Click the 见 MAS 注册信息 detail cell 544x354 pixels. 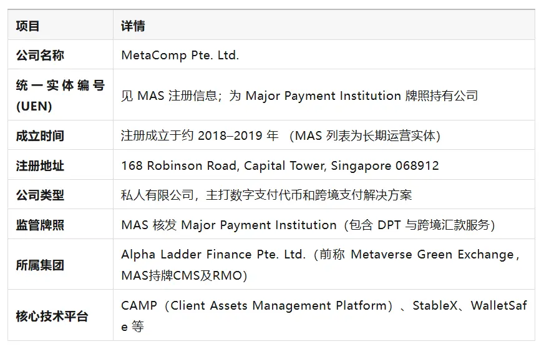tap(324, 95)
